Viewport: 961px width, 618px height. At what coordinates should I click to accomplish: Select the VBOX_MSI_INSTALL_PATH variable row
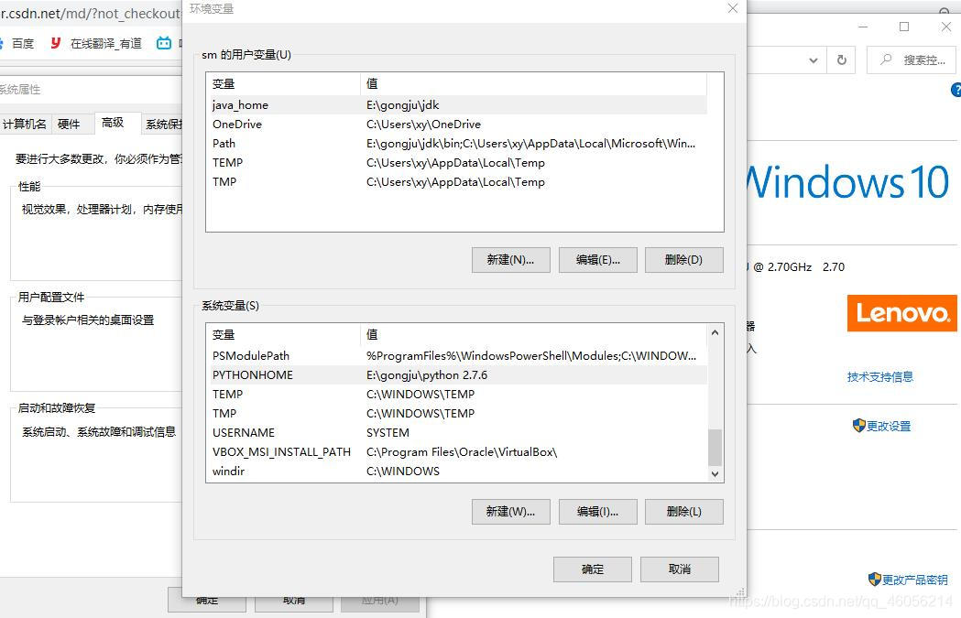pos(366,451)
